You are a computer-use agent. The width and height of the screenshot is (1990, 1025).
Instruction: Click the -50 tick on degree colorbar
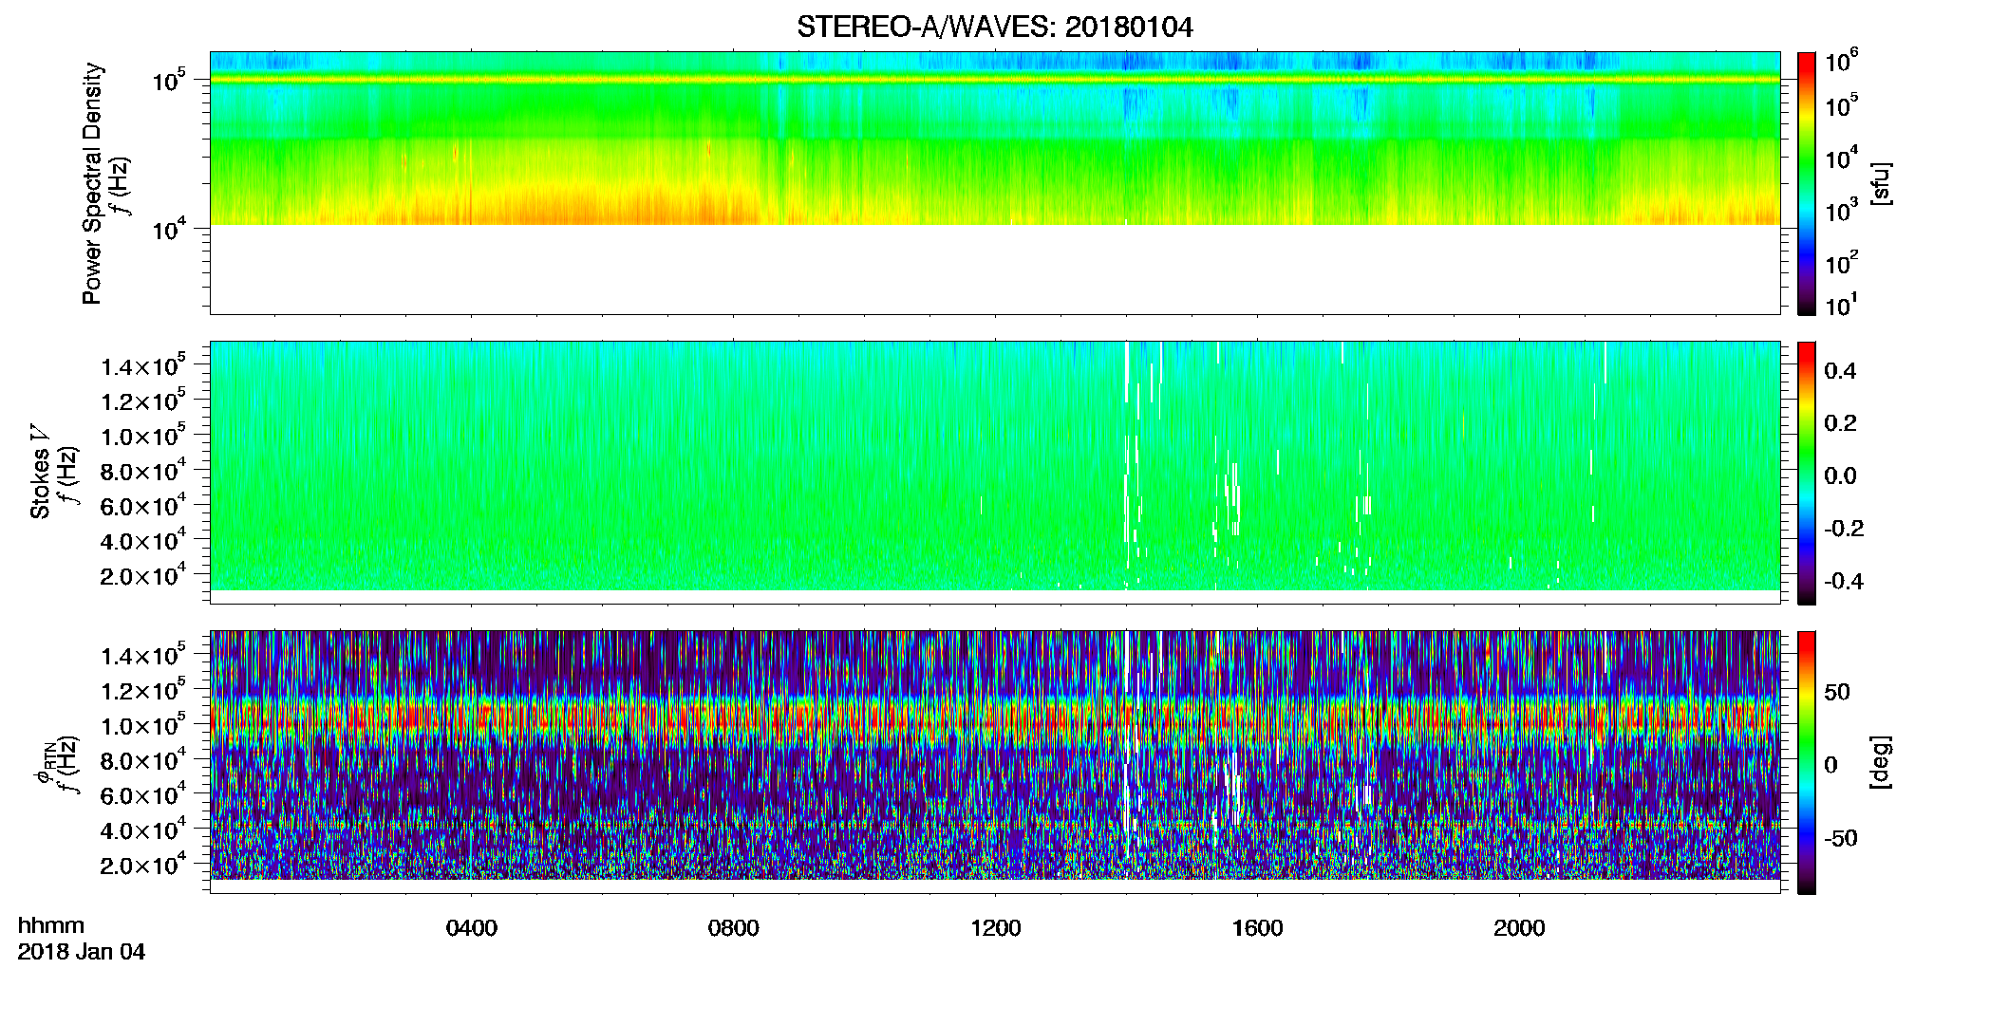tap(1841, 838)
